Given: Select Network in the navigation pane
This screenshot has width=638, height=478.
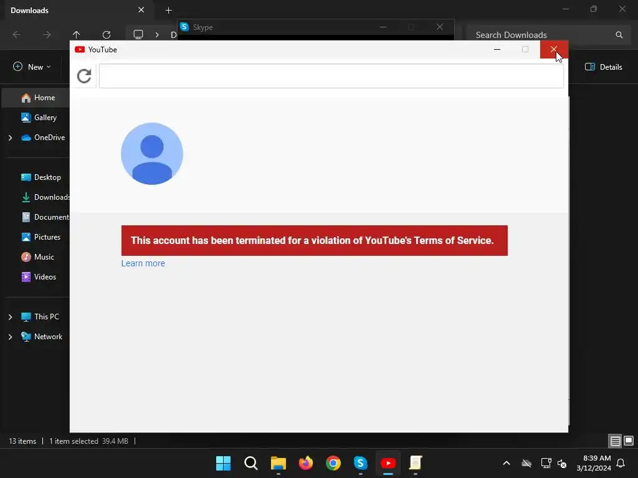Looking at the screenshot, I should (x=42, y=337).
